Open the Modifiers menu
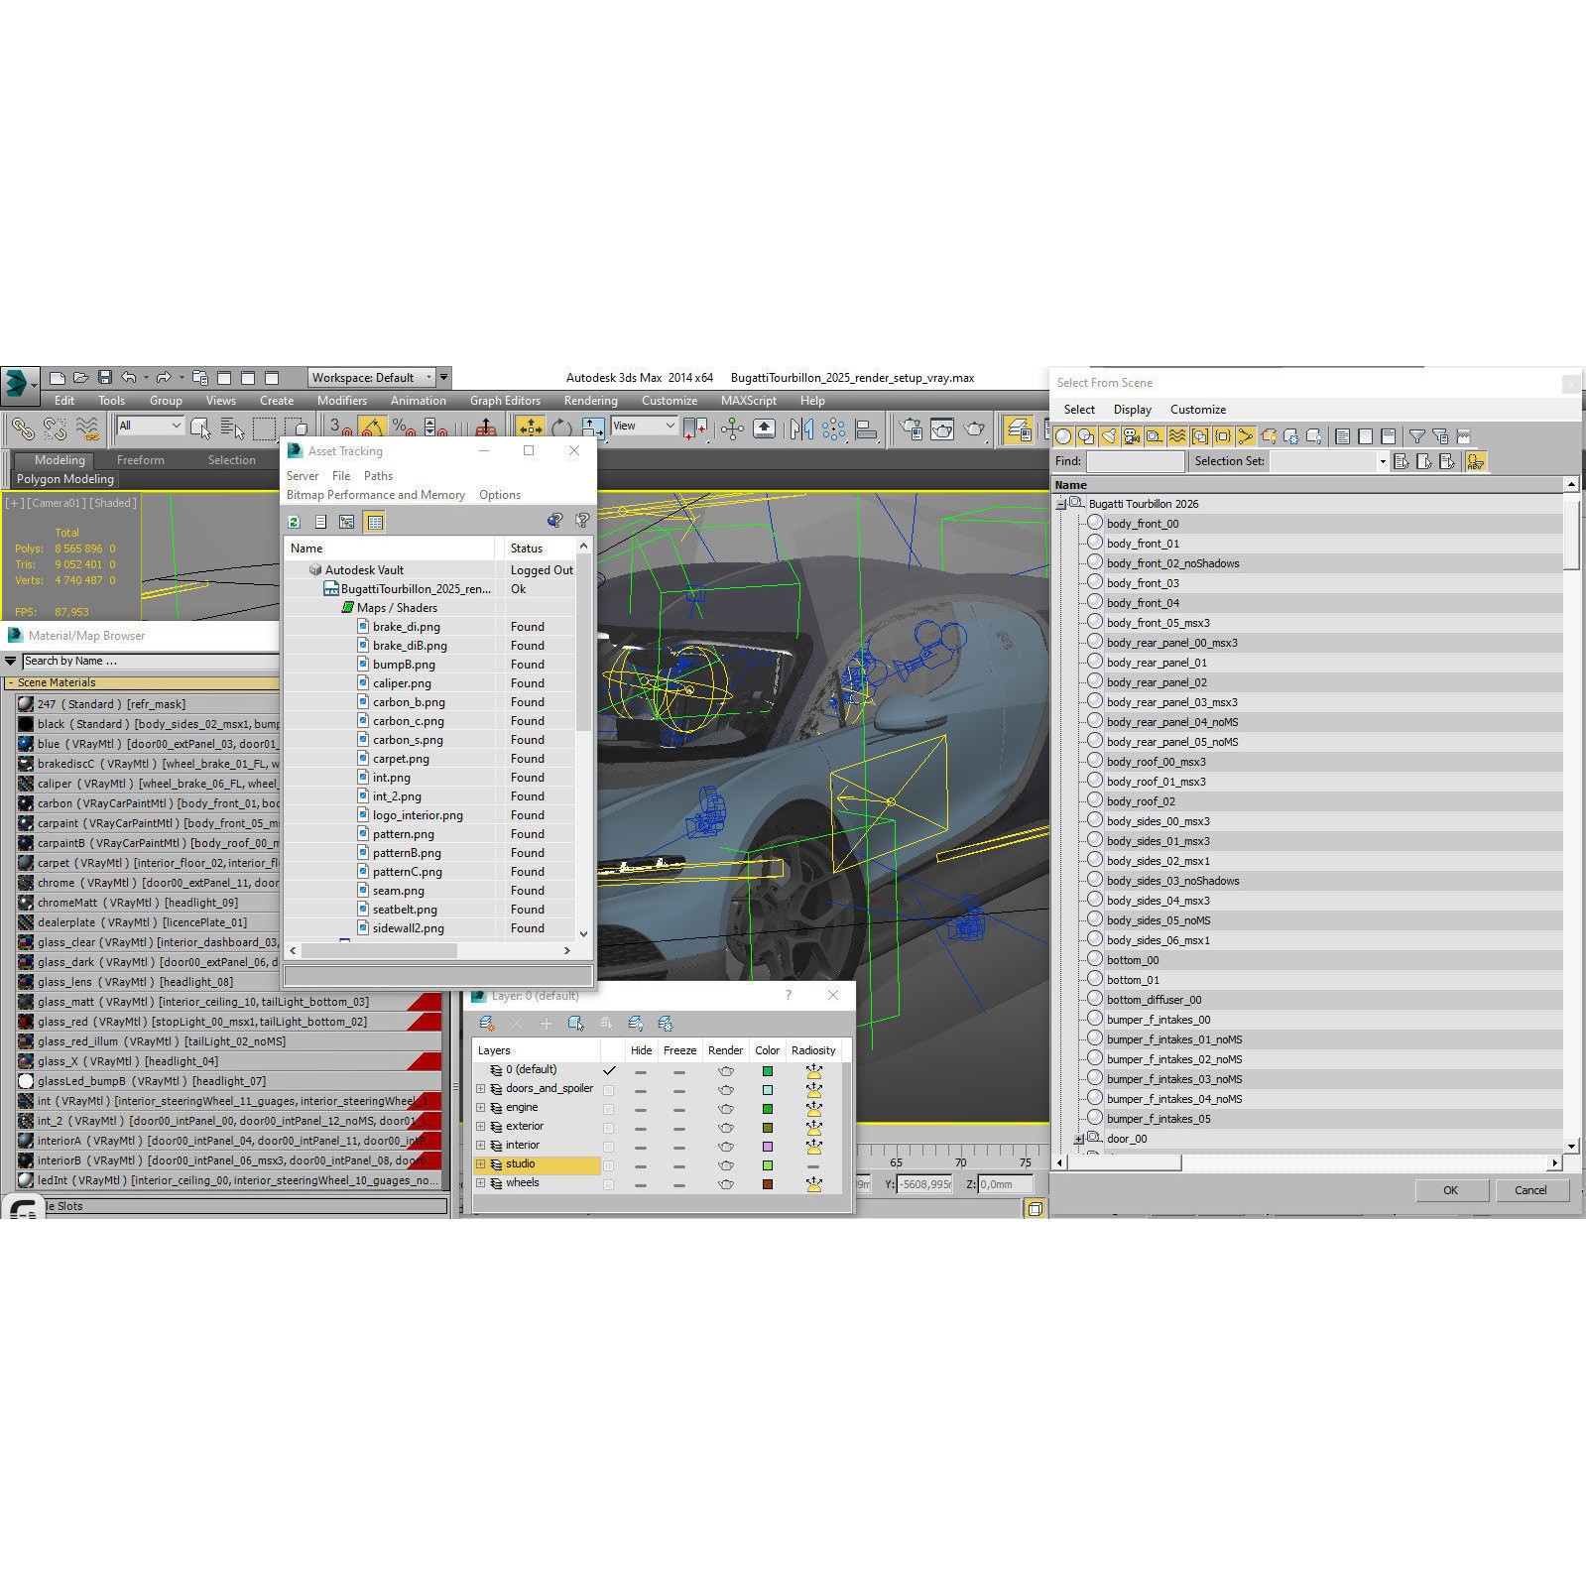Image resolution: width=1586 pixels, height=1586 pixels. click(x=342, y=401)
